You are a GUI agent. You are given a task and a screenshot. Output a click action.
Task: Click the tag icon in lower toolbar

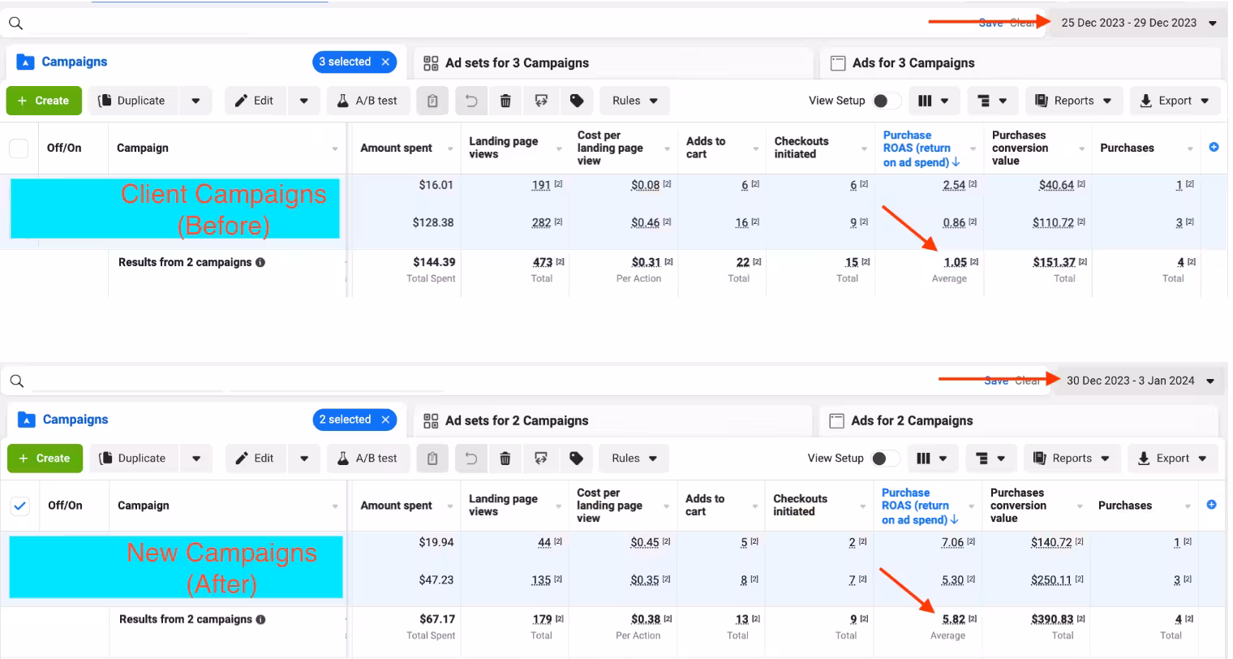[x=577, y=459]
